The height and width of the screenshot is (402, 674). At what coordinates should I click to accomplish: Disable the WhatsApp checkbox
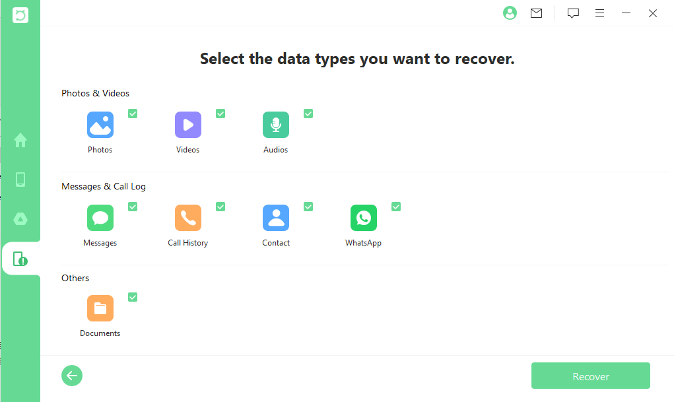point(396,207)
